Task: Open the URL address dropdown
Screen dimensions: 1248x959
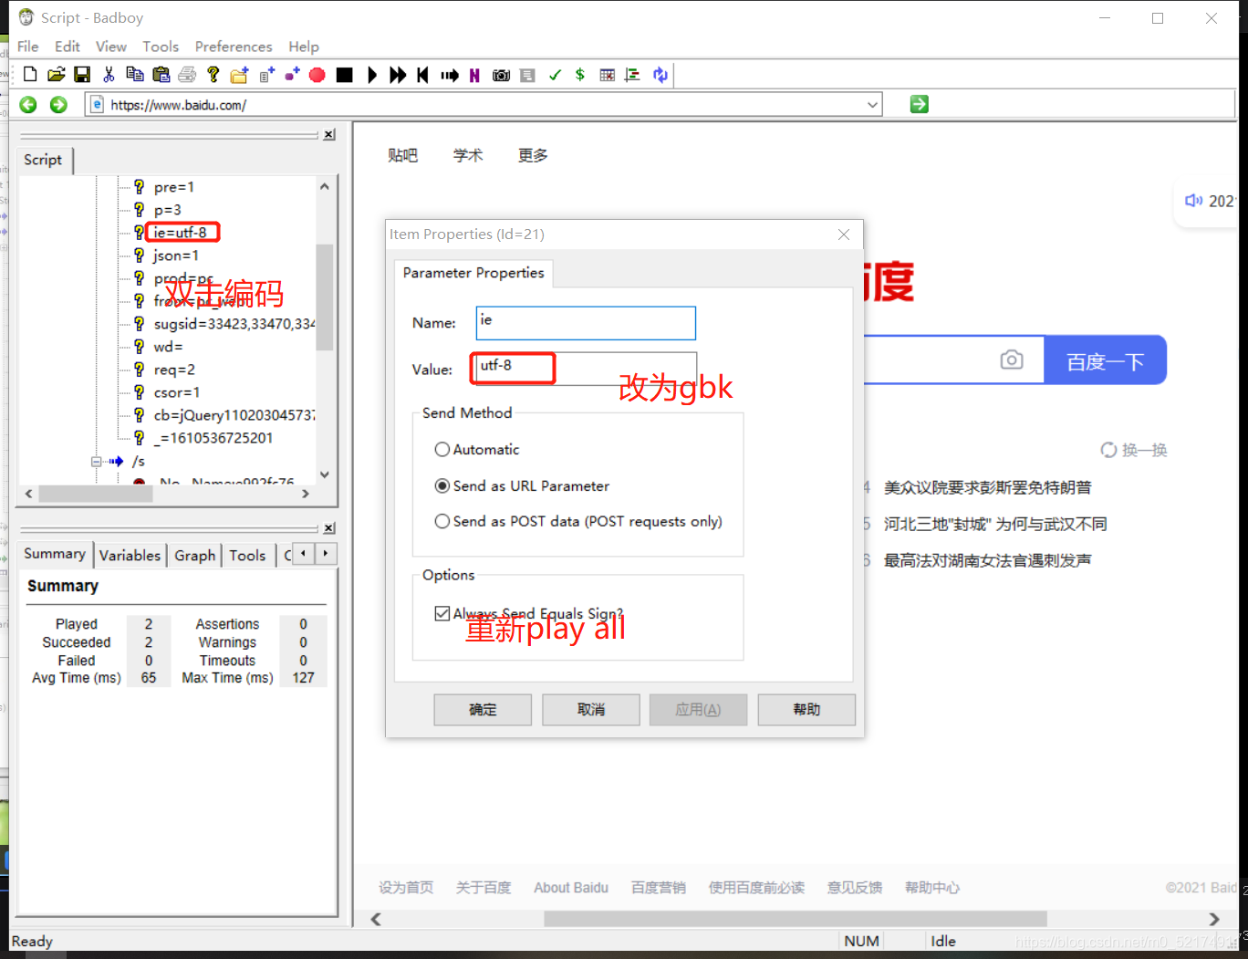Action: click(x=871, y=104)
